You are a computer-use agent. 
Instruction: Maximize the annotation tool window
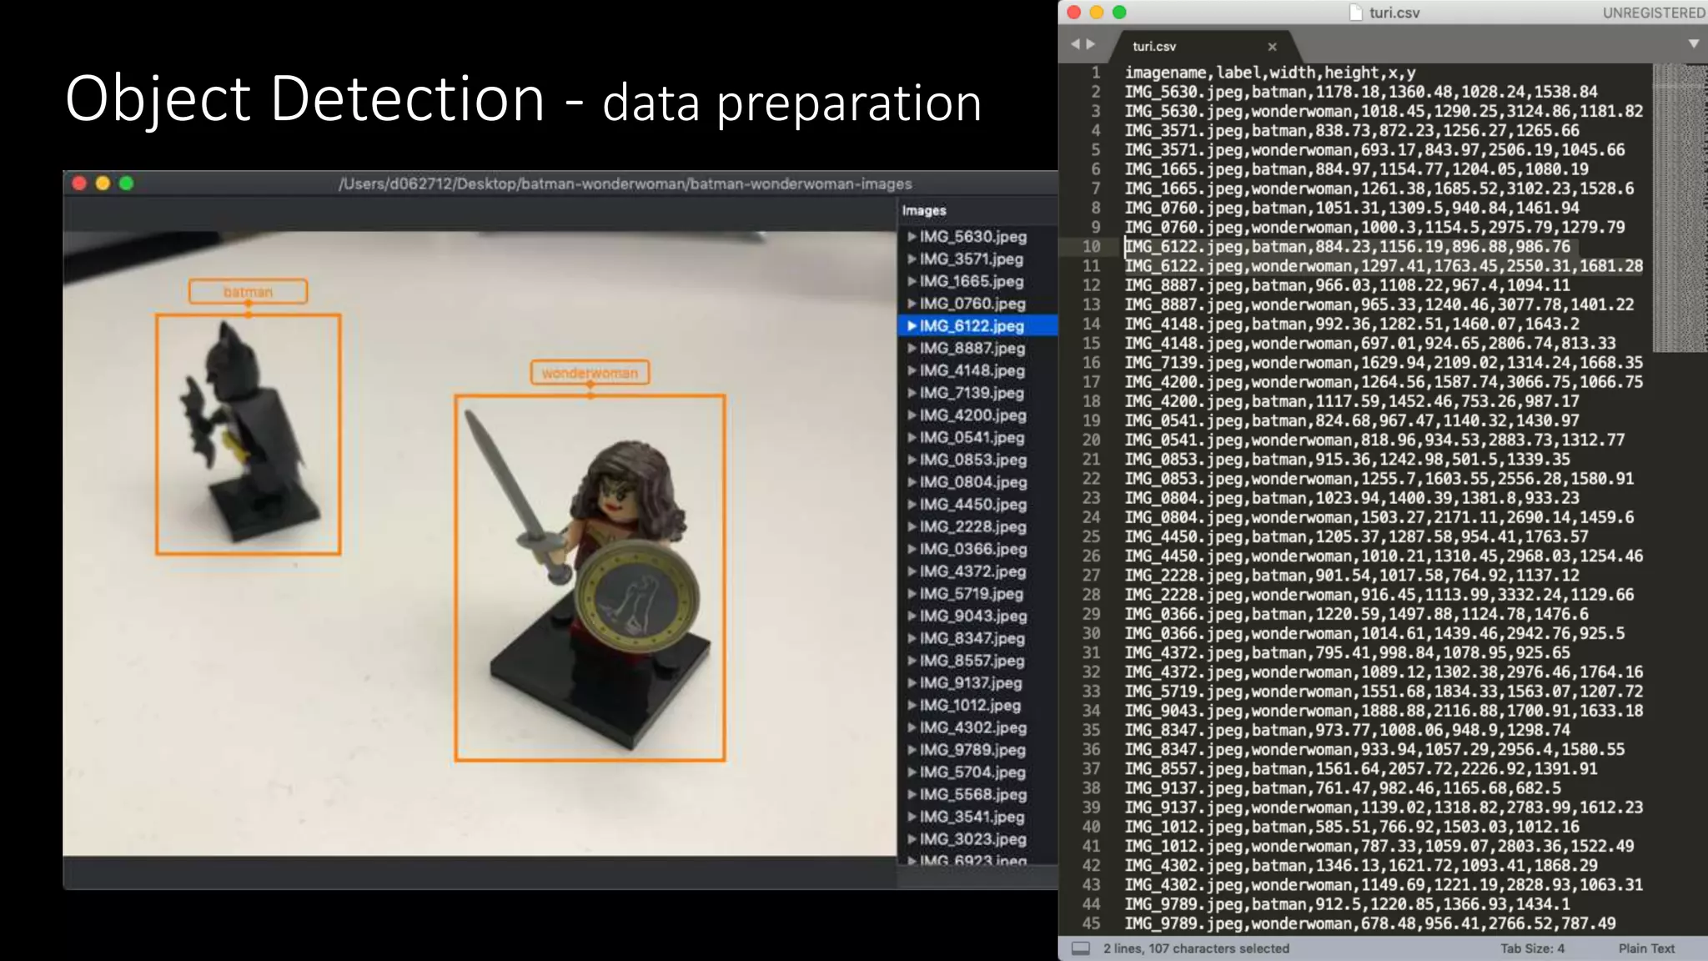tap(126, 184)
